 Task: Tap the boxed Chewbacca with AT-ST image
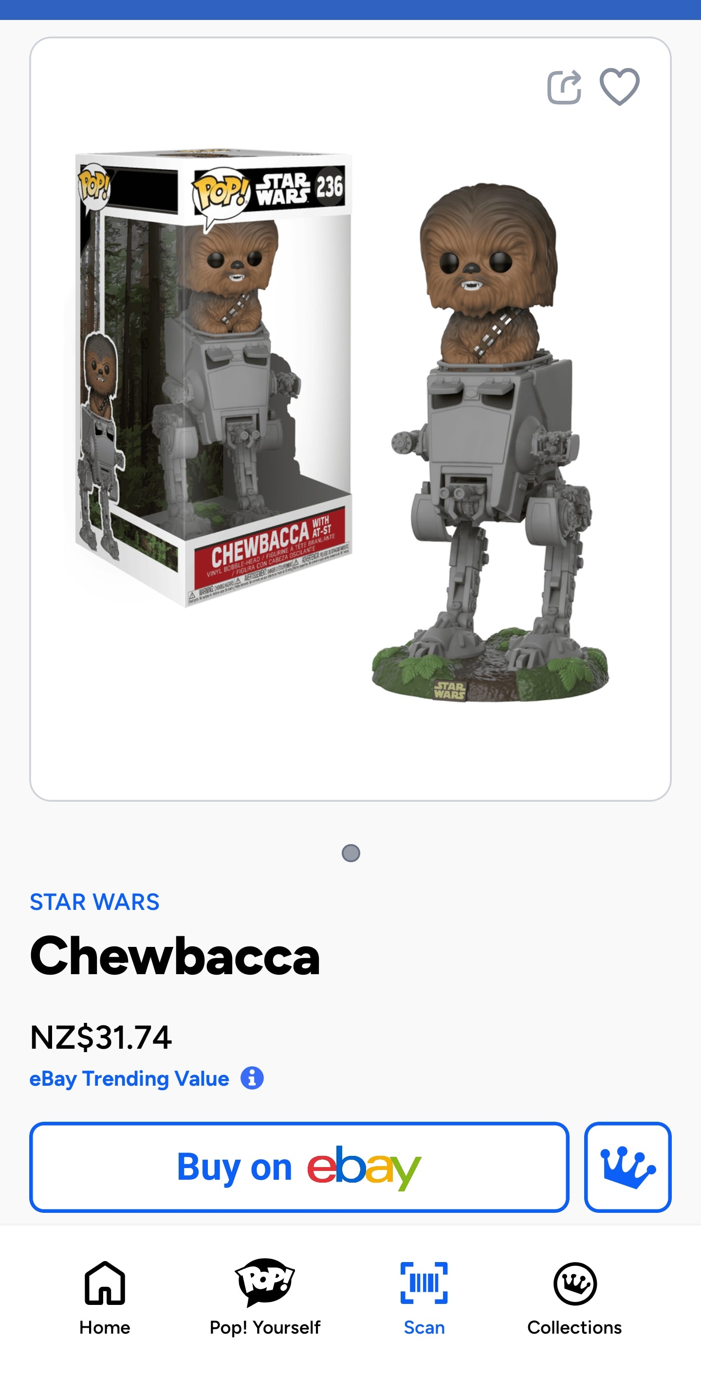(214, 378)
